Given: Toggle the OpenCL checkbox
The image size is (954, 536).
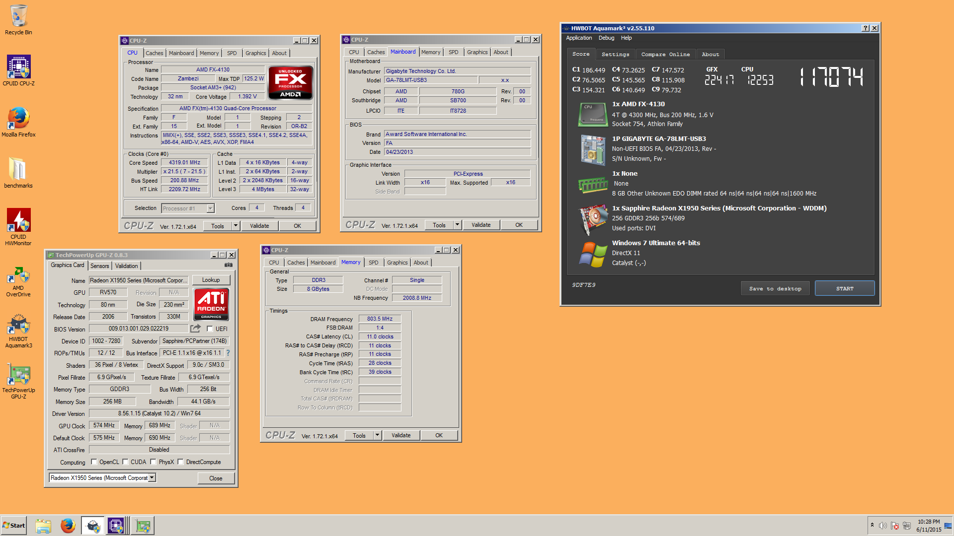Looking at the screenshot, I should point(94,462).
